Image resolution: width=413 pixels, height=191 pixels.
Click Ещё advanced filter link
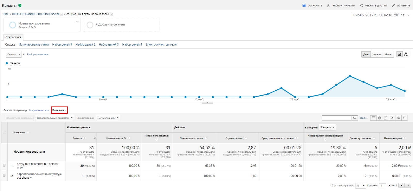point(363,118)
